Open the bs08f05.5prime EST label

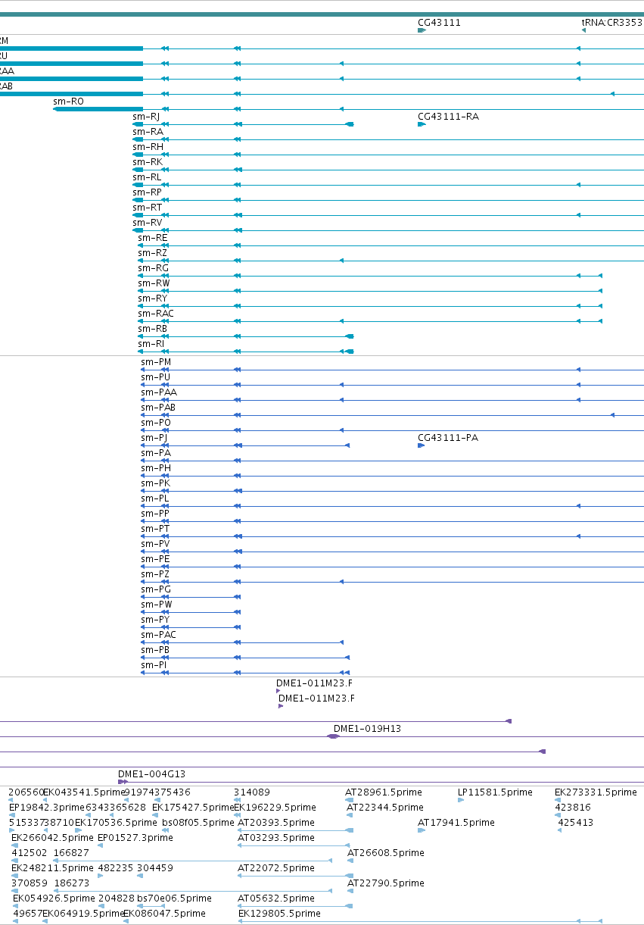pos(198,823)
